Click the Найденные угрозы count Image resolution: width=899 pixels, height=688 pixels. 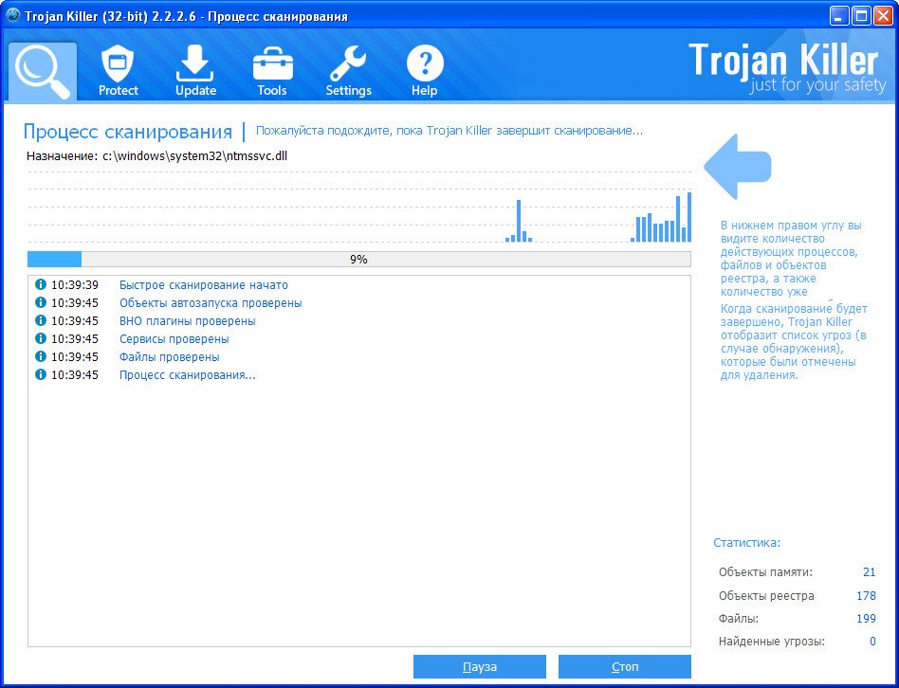pos(871,642)
